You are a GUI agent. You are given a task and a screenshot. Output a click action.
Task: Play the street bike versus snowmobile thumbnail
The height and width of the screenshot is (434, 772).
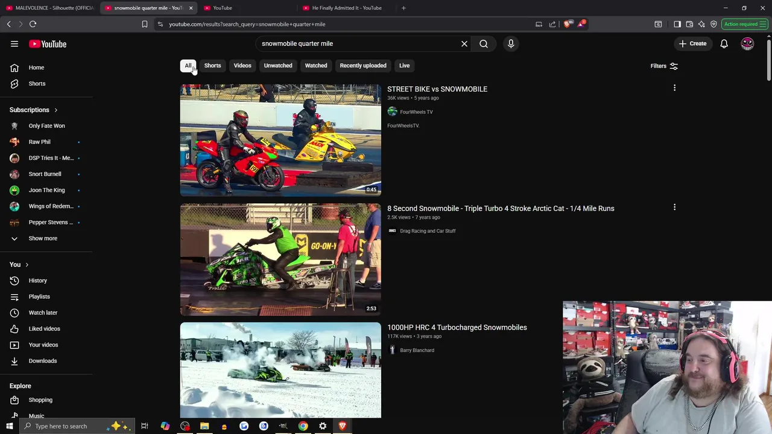pyautogui.click(x=280, y=140)
